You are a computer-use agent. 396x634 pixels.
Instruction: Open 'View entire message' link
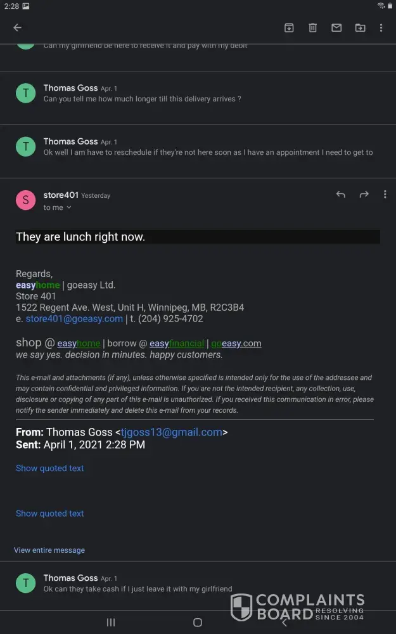[49, 550]
